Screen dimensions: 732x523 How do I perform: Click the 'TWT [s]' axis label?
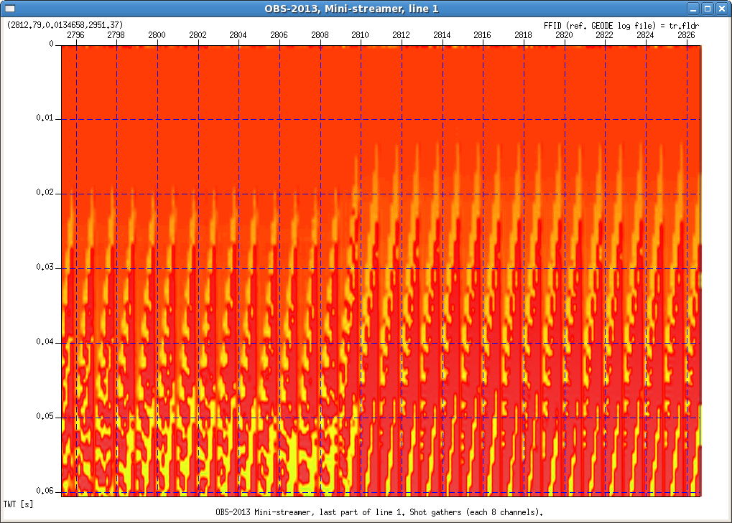coord(18,504)
